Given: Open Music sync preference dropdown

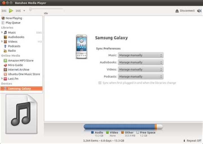Looking at the screenshot, I should point(141,55).
